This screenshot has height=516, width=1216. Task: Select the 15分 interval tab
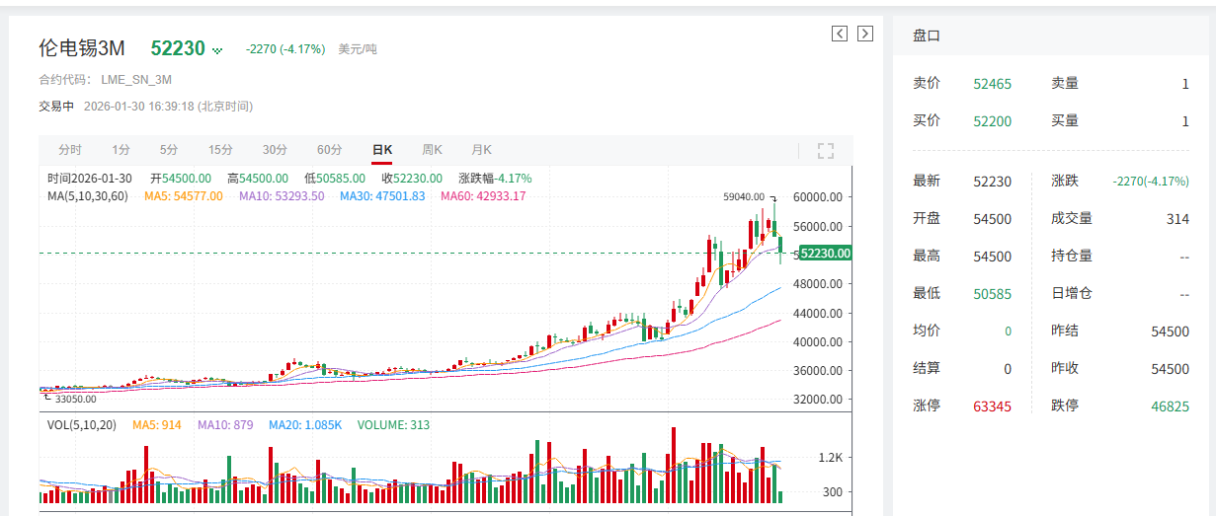pos(220,150)
